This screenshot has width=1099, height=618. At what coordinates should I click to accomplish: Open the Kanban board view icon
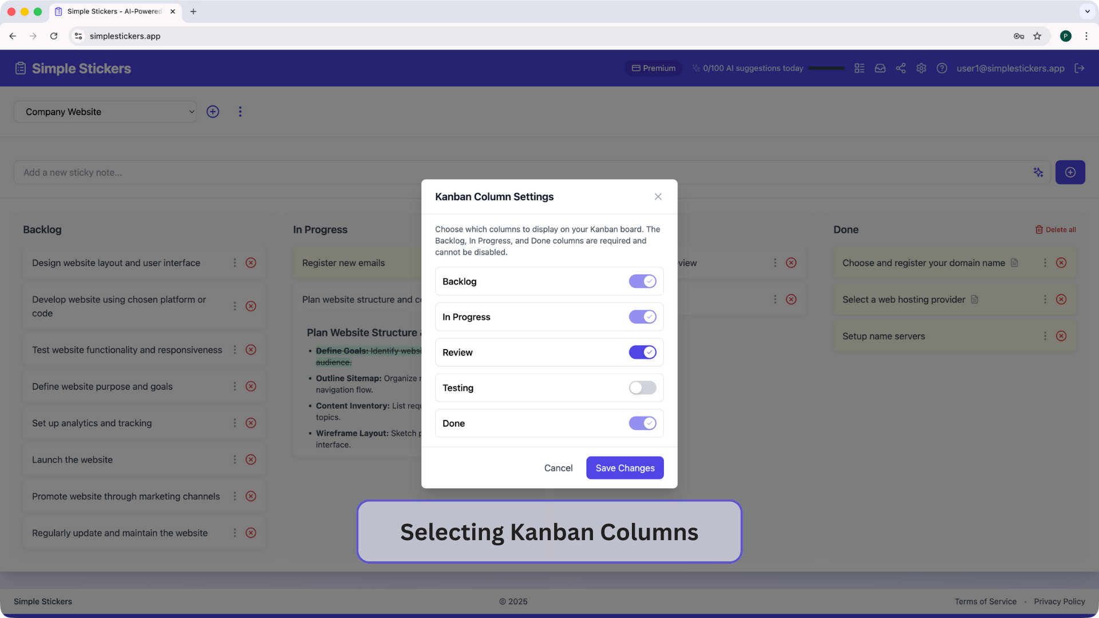pyautogui.click(x=859, y=68)
